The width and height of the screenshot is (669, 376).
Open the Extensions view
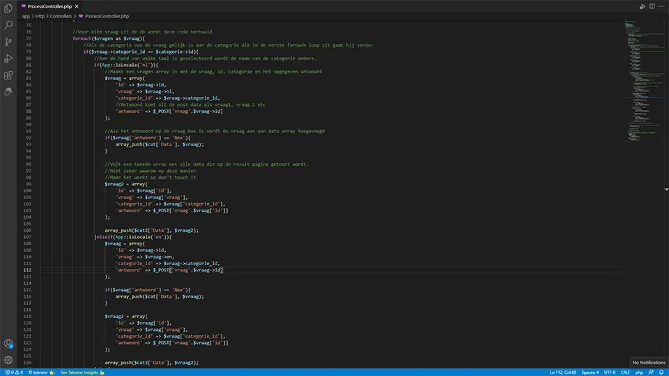(x=8, y=75)
